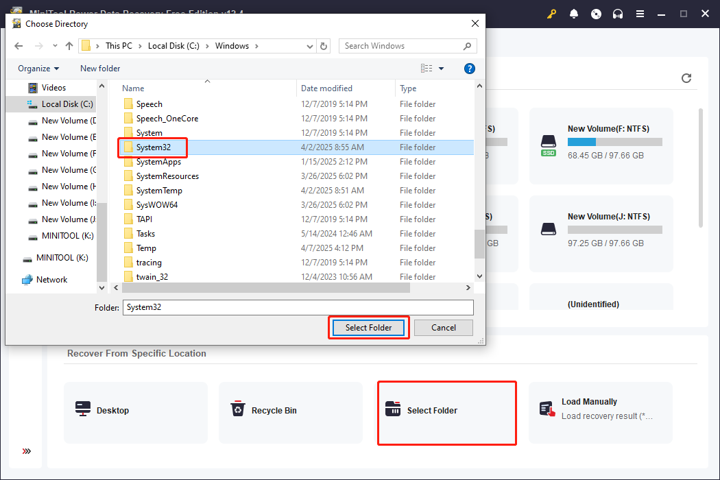
Task: Click the Recycle Bin recovery icon
Action: point(238,408)
